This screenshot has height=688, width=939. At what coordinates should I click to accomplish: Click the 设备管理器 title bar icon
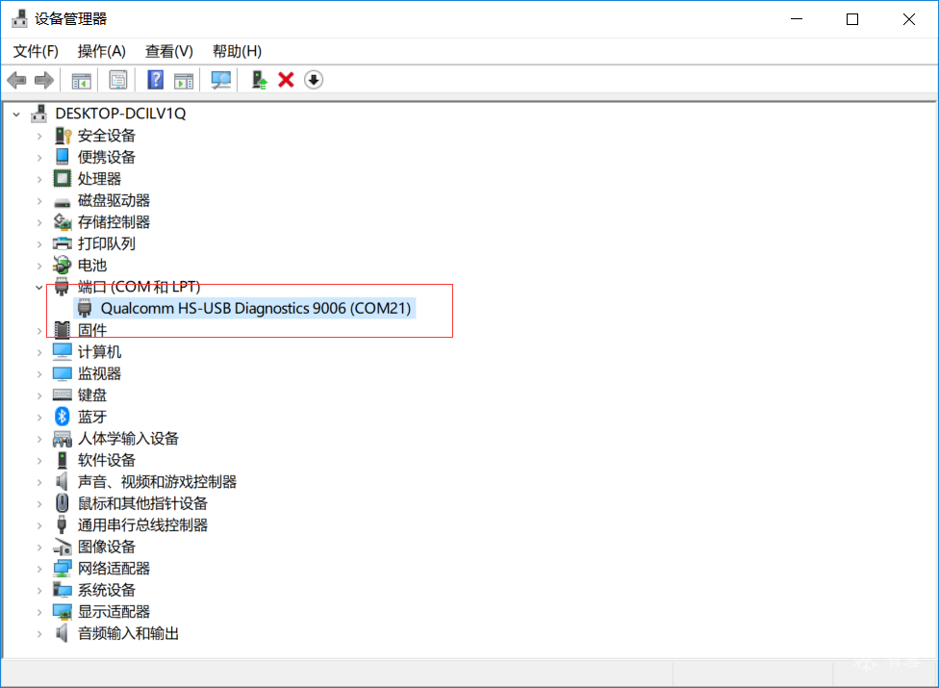click(20, 18)
